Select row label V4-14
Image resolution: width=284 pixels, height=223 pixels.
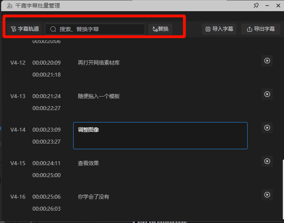coord(18,130)
